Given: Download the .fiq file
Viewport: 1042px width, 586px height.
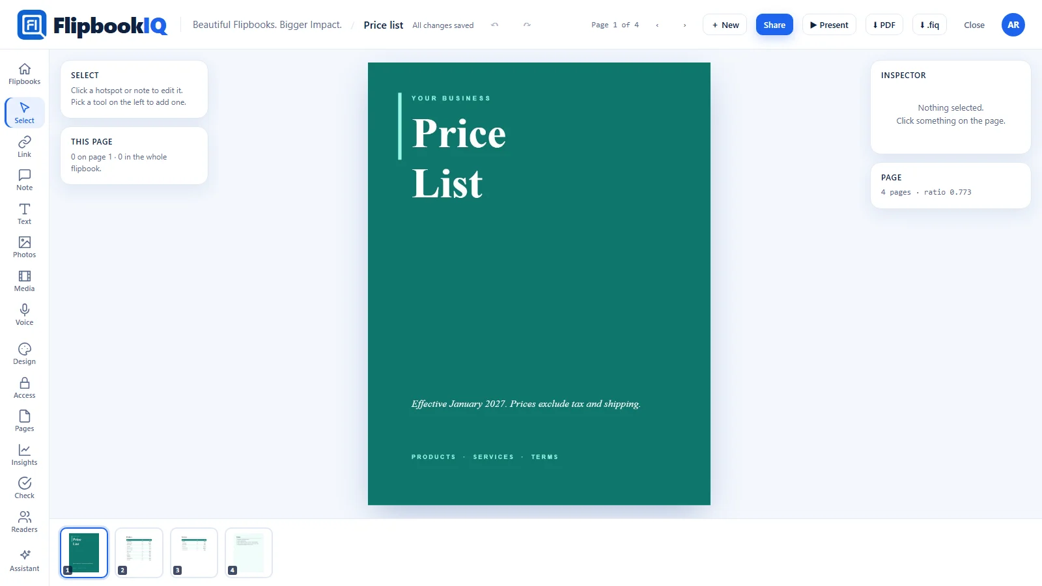Looking at the screenshot, I should tap(929, 25).
